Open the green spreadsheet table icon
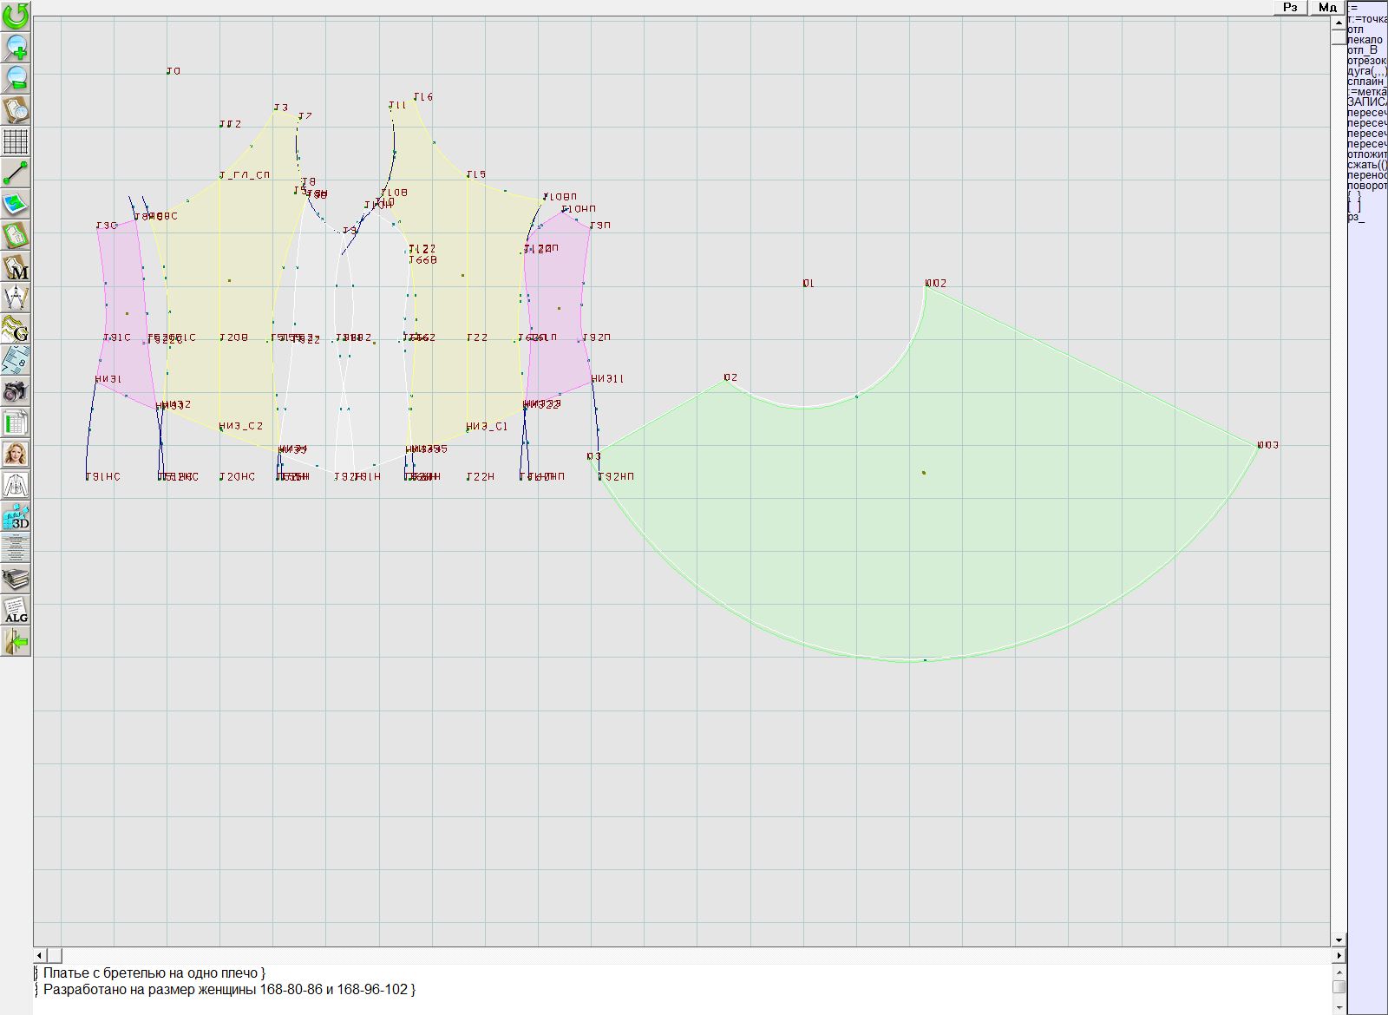The width and height of the screenshot is (1388, 1015). [16, 423]
